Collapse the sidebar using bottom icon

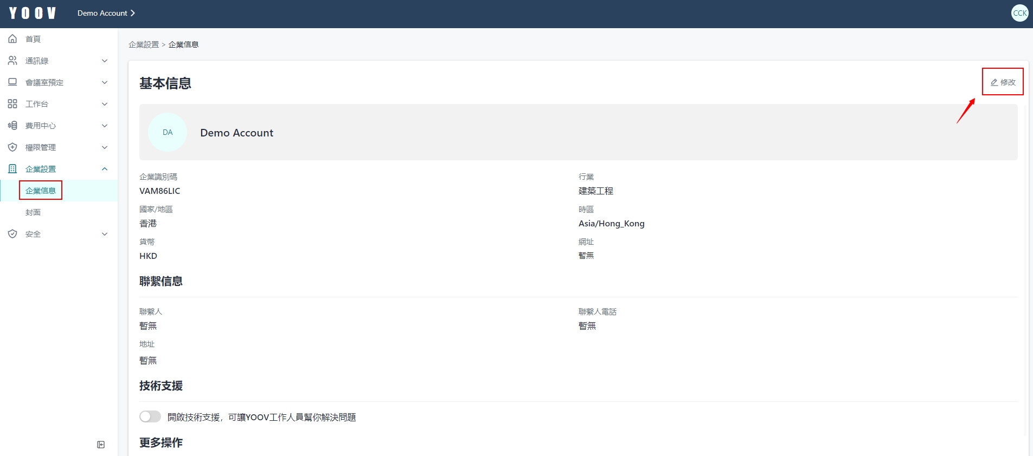101,445
